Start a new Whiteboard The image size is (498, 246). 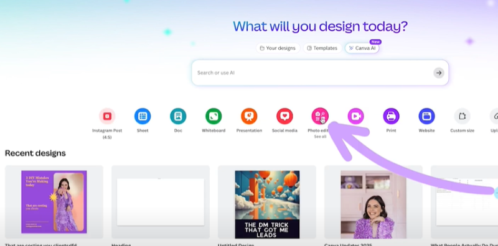pyautogui.click(x=214, y=116)
